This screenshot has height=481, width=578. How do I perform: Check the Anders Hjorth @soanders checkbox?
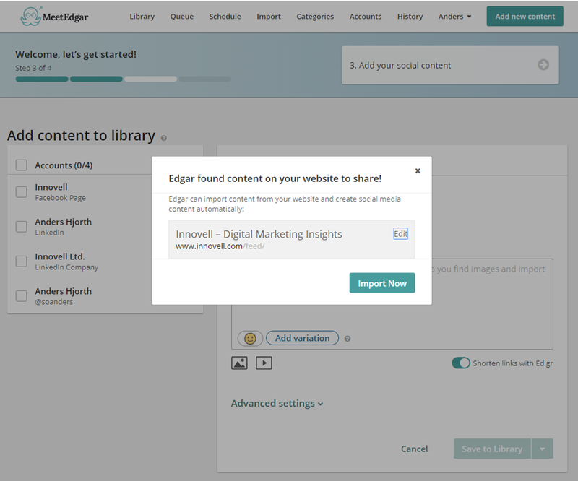[x=22, y=296]
